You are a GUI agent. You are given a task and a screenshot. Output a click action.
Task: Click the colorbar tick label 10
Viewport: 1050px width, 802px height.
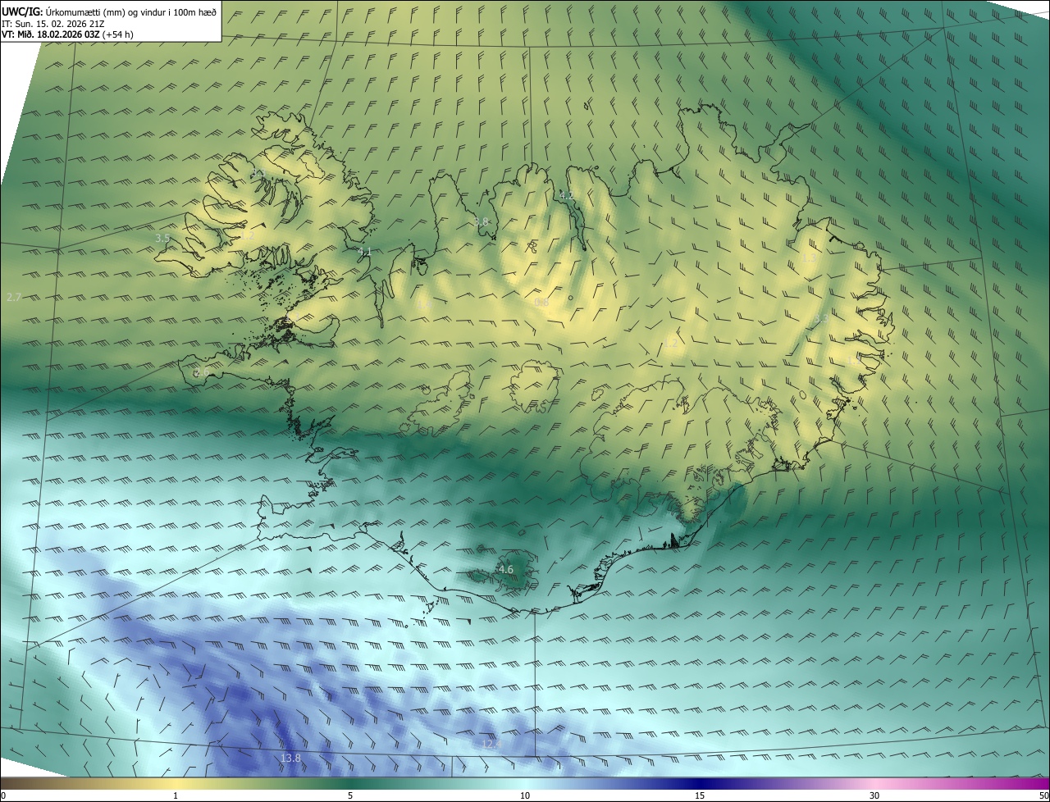pyautogui.click(x=525, y=795)
